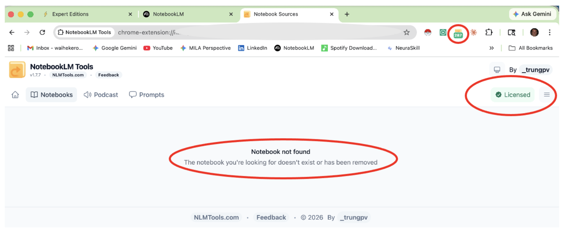Open the Prompts section
Image resolution: width=565 pixels, height=236 pixels.
[x=147, y=95]
